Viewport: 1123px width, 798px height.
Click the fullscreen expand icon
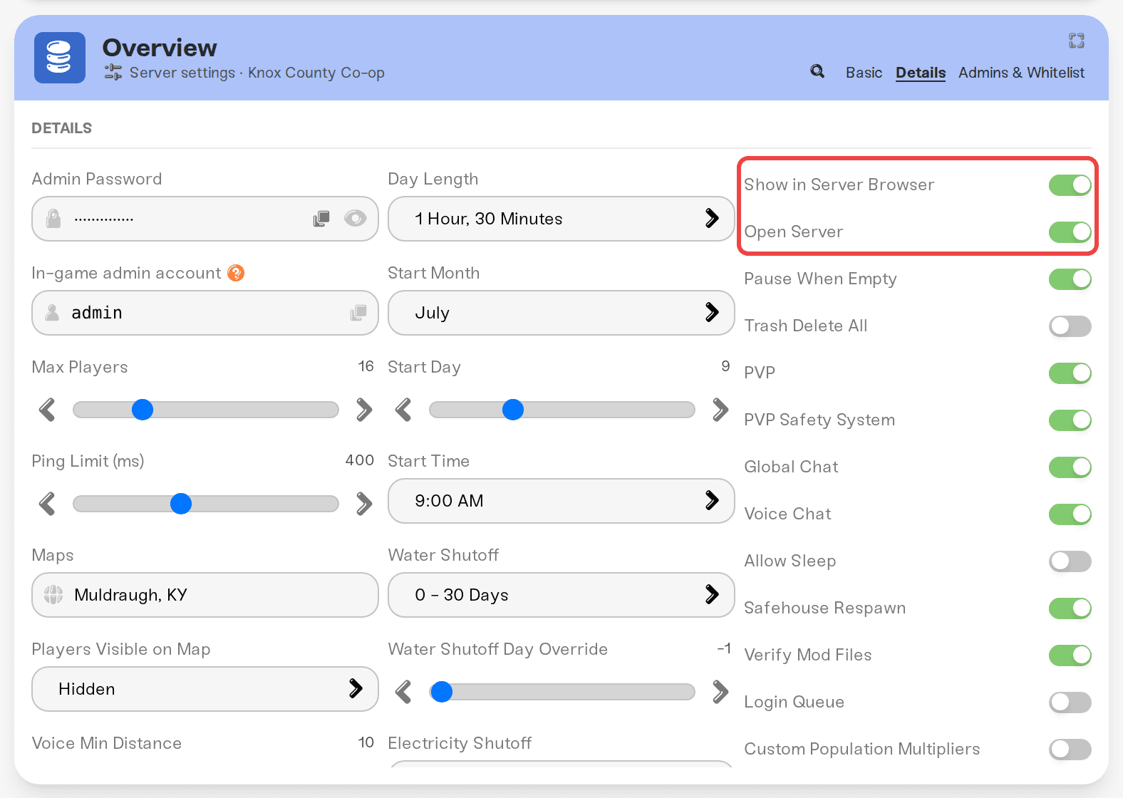pos(1077,41)
